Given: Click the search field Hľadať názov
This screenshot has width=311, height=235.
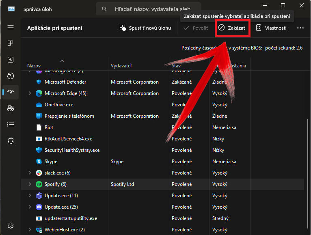Looking at the screenshot, I should tap(148, 9).
